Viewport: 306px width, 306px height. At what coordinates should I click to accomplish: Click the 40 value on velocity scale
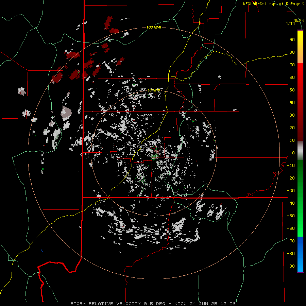point(292,103)
